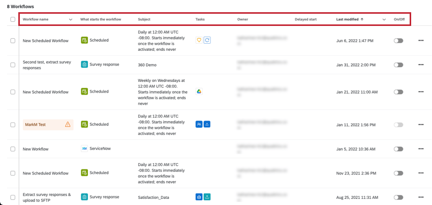This screenshot has height=205, width=432.
Task: Select the checkbox for the Nov 23, 2021 workflow
Action: 13,173
